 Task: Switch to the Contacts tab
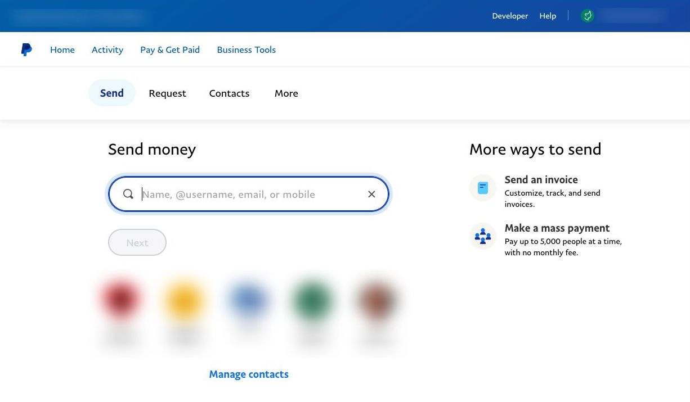click(229, 93)
